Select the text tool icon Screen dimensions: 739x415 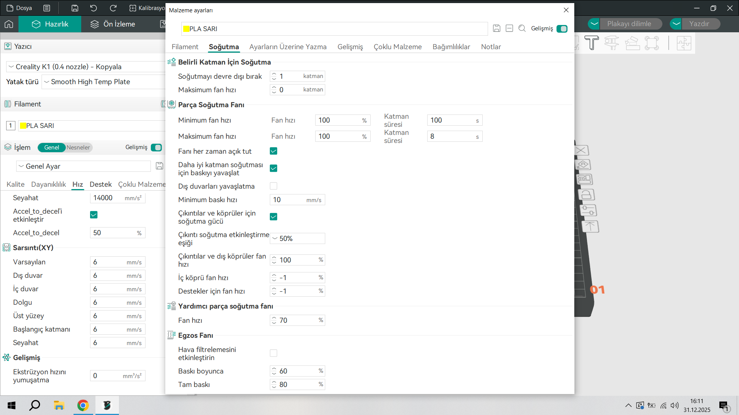[x=591, y=43]
